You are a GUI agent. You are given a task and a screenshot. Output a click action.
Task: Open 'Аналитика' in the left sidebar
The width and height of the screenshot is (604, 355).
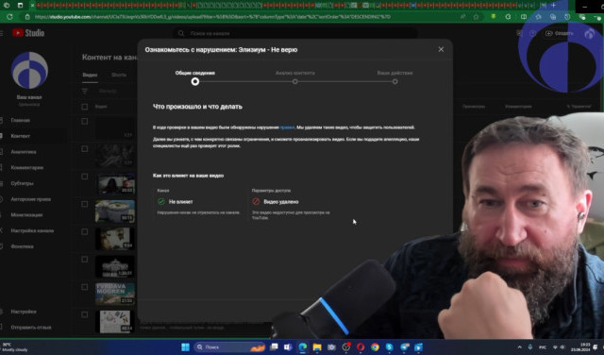click(24, 152)
